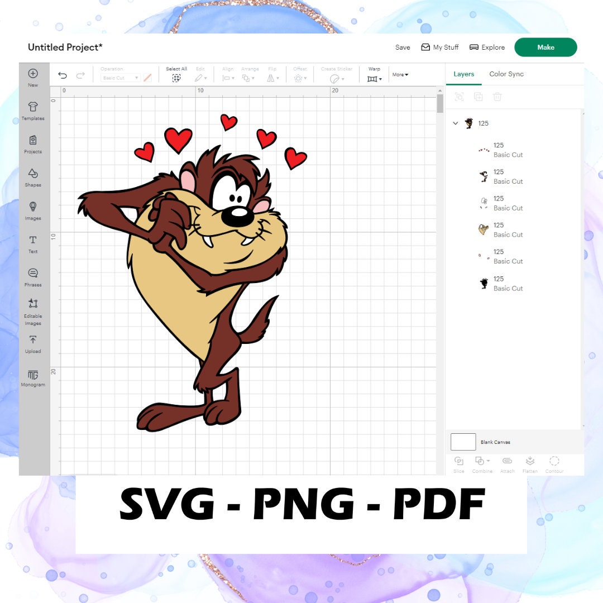Select the Layers tab
603x603 pixels.
464,74
